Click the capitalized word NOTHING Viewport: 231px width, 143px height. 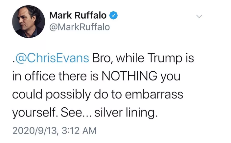pos(129,76)
